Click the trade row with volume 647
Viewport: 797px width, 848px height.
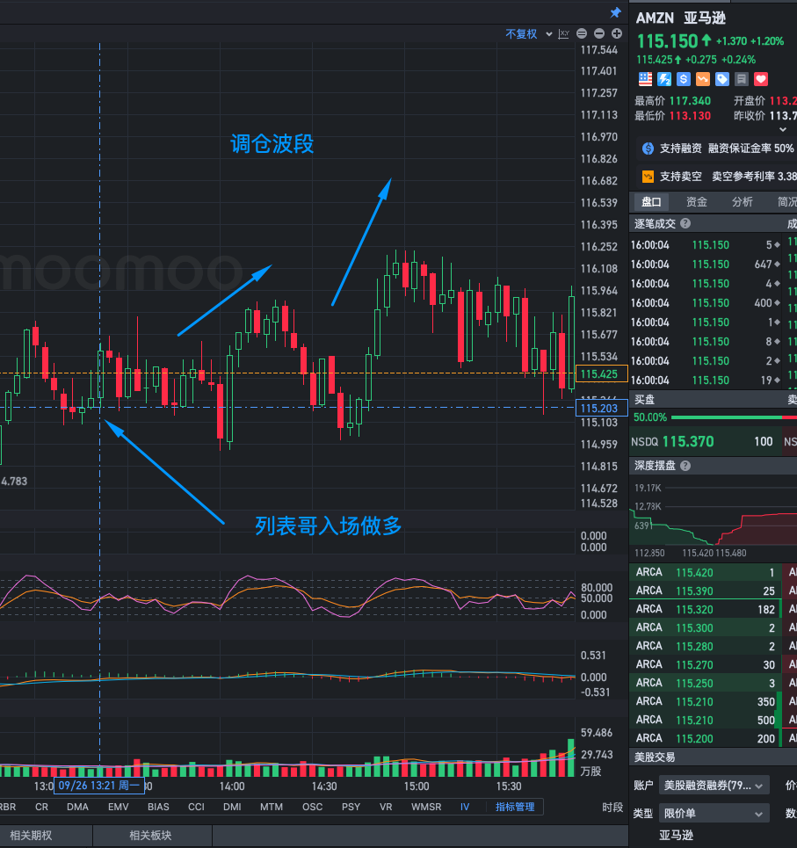(x=706, y=265)
